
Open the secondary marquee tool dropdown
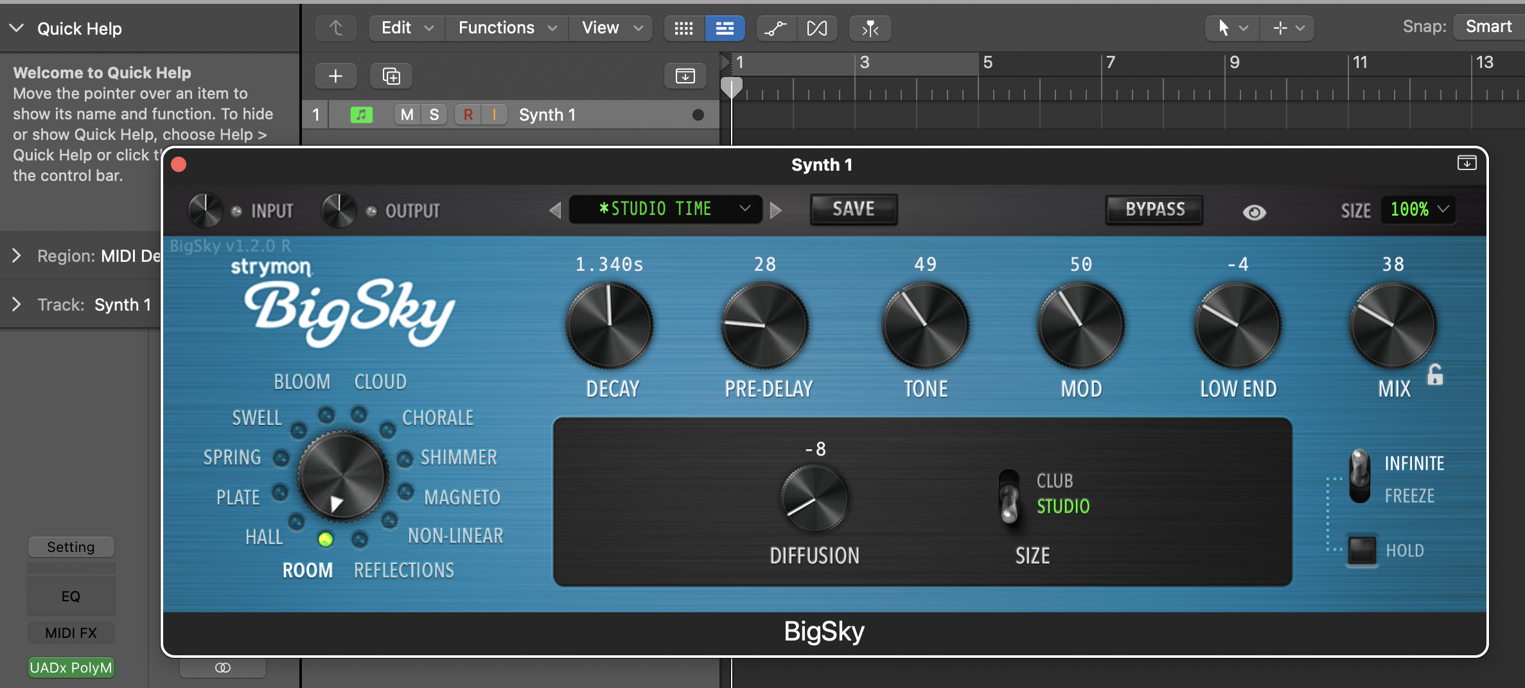[1287, 28]
